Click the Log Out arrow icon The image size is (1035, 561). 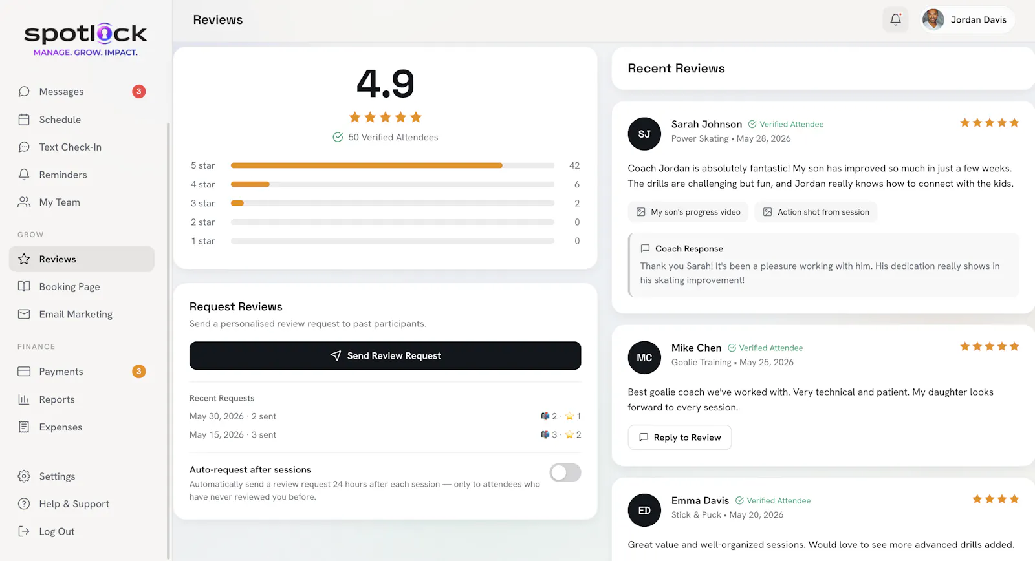(24, 531)
